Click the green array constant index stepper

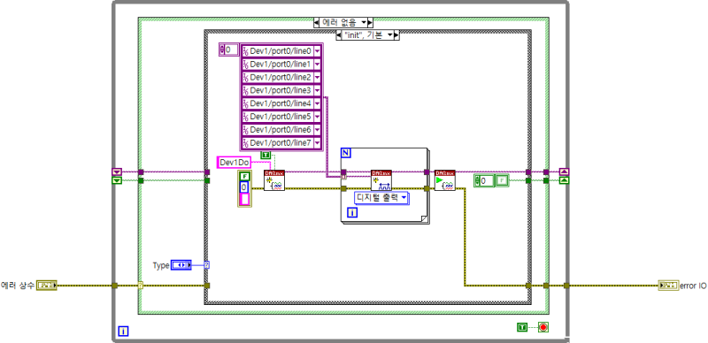(477, 181)
